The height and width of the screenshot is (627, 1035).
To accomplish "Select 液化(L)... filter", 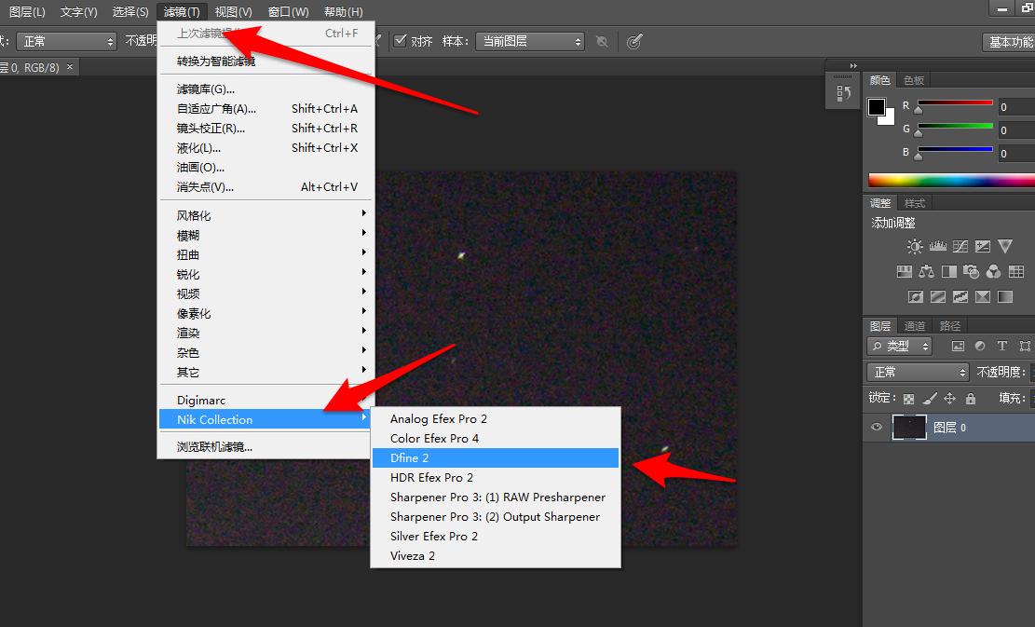I will click(x=266, y=148).
